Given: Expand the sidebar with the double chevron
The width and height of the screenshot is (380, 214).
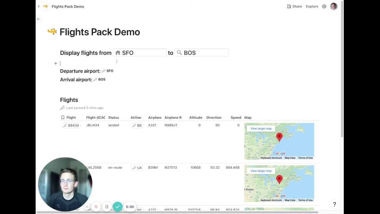Looking at the screenshot, I should click(x=38, y=19).
